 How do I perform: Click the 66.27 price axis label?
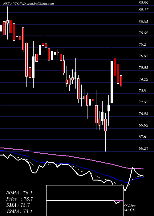click(x=144, y=148)
